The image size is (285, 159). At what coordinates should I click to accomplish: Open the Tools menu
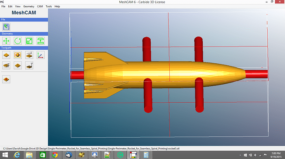[x=48, y=6]
